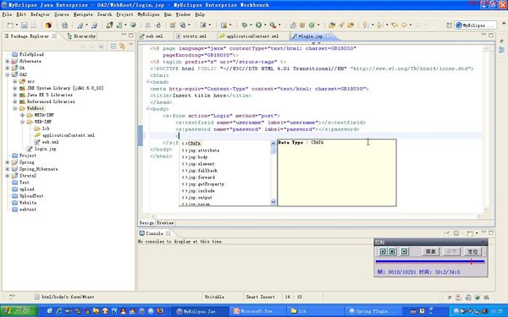Open the Run button dropdown arrow

pos(265,25)
